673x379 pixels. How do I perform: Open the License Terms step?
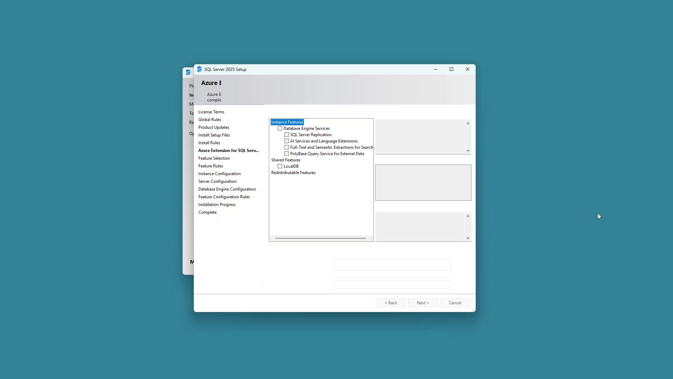211,112
